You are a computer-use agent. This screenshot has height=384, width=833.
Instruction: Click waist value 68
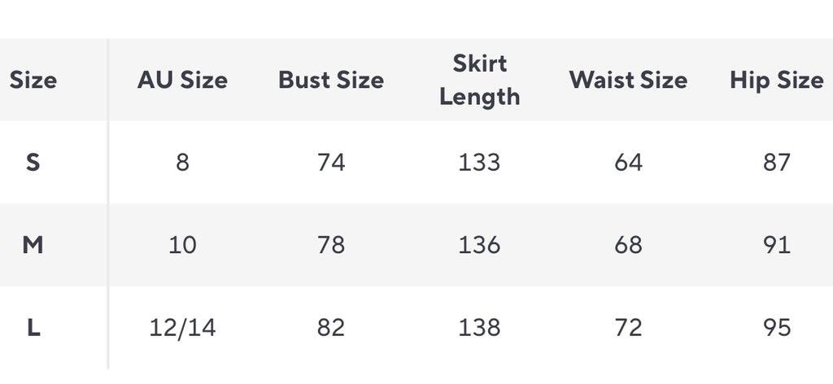click(629, 246)
